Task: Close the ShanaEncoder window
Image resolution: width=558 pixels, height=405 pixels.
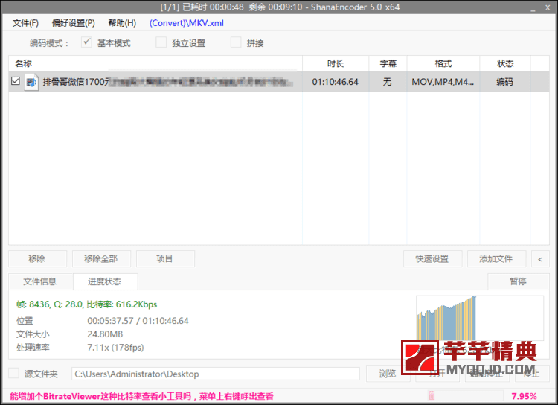Action: pos(548,7)
